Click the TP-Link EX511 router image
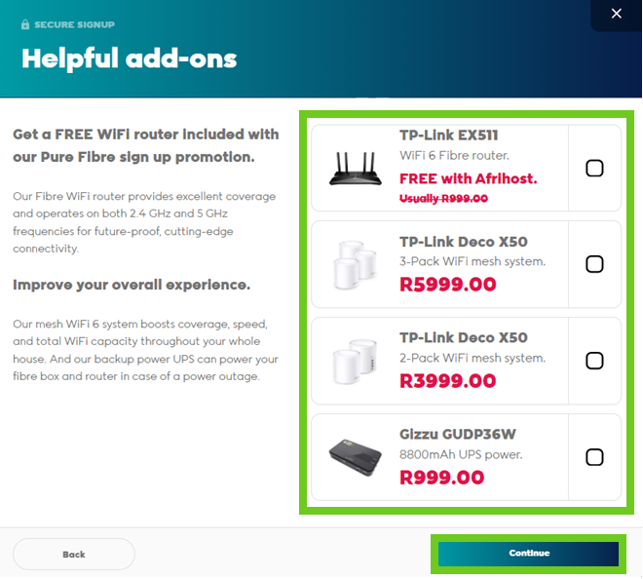This screenshot has width=643, height=579. (x=355, y=168)
